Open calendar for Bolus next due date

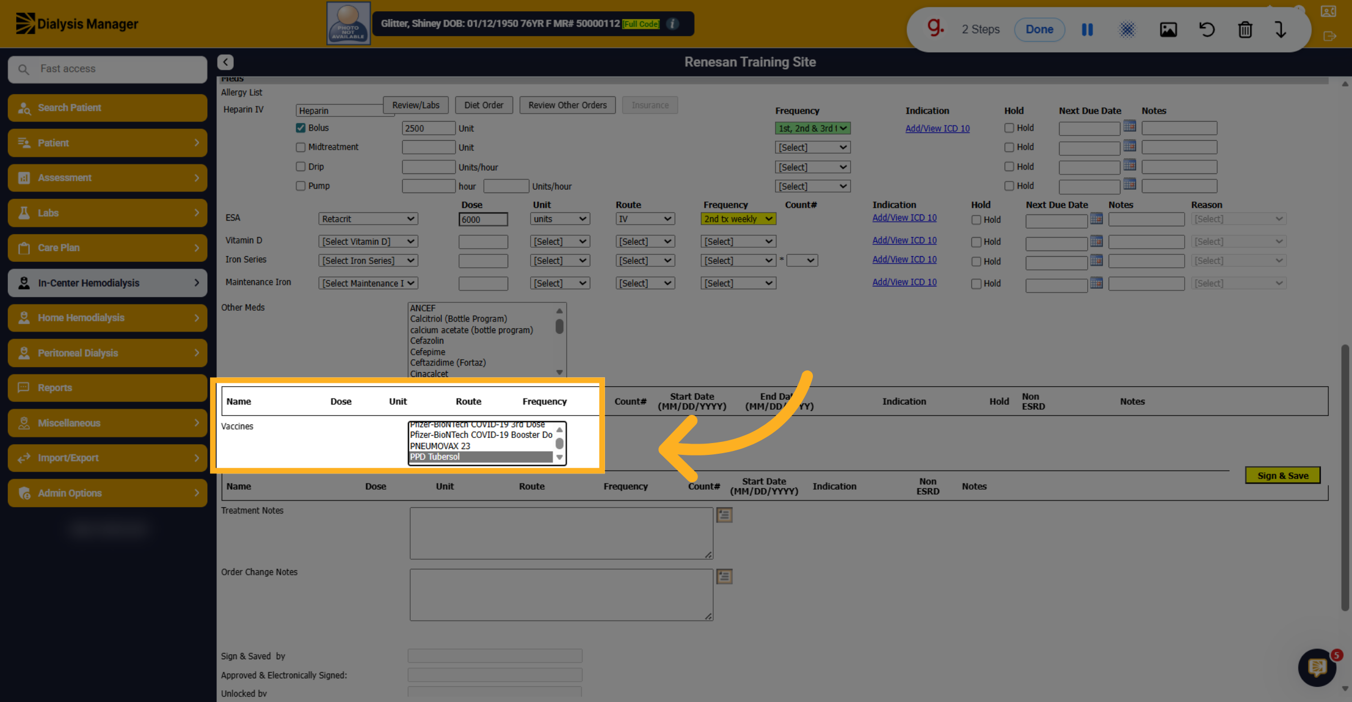[1129, 126]
